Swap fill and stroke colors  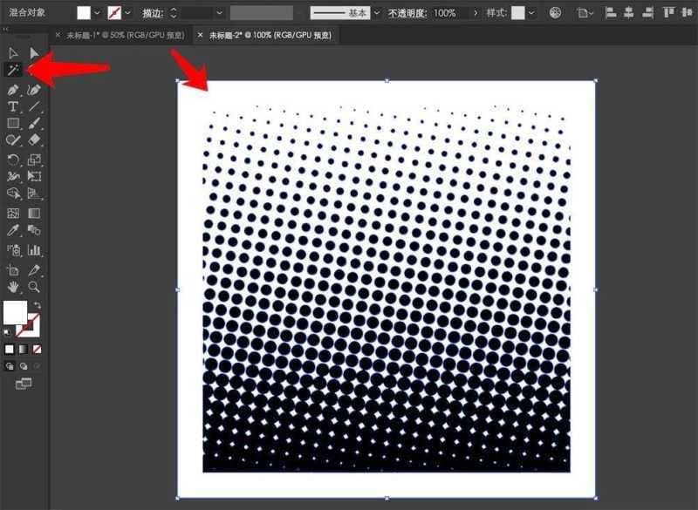pos(38,305)
